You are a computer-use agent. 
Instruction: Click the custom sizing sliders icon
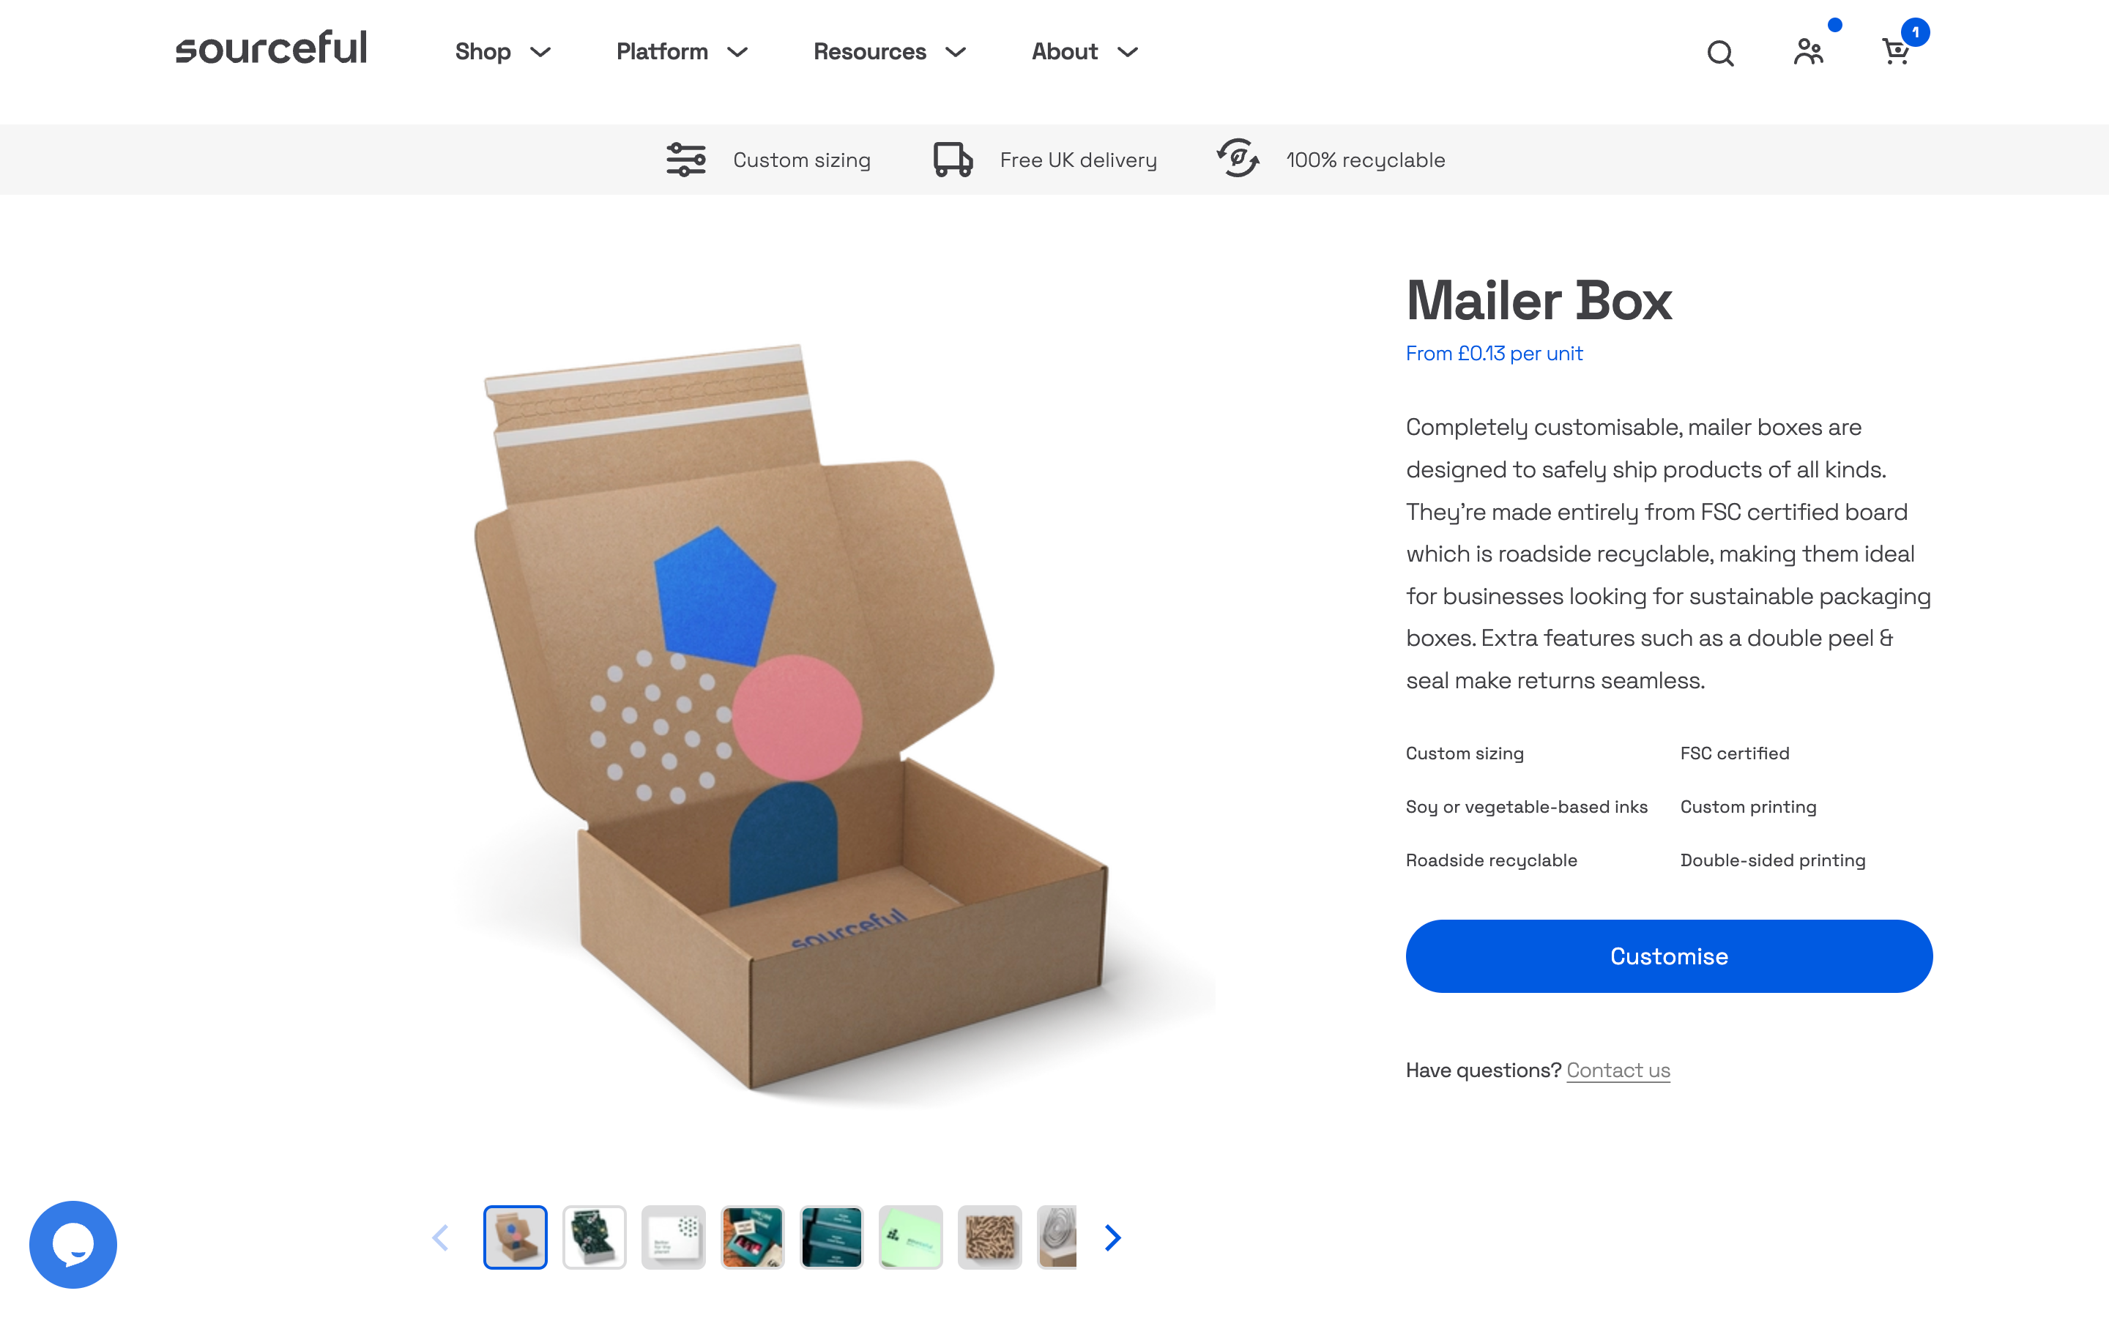pyautogui.click(x=686, y=160)
